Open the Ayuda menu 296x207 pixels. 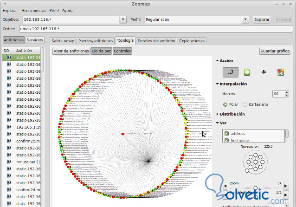click(x=68, y=10)
